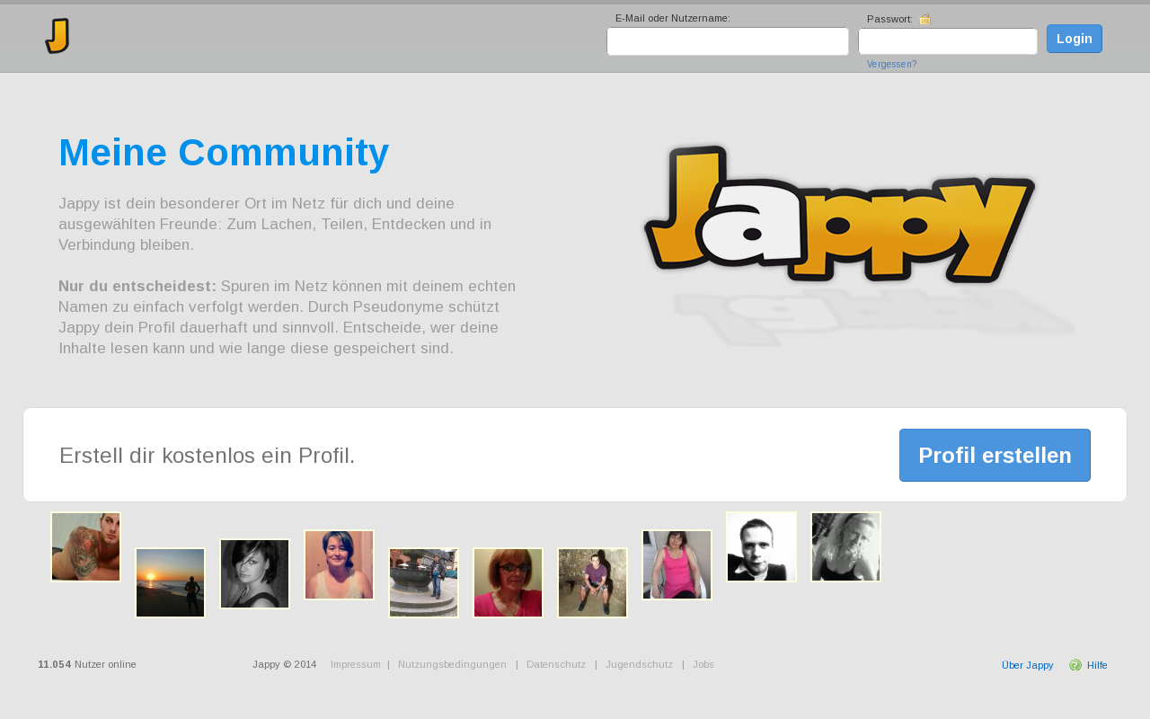
Task: Open photo of woman in pink dress
Action: point(677,564)
